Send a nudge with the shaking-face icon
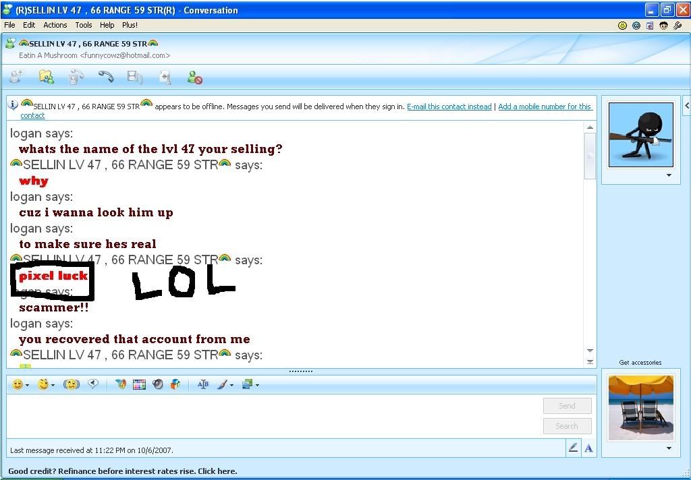This screenshot has height=480, width=691. pos(72,384)
